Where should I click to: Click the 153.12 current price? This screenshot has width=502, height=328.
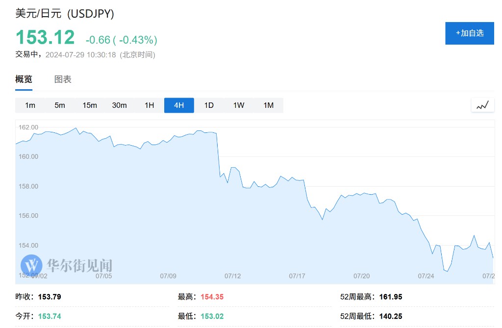point(45,38)
